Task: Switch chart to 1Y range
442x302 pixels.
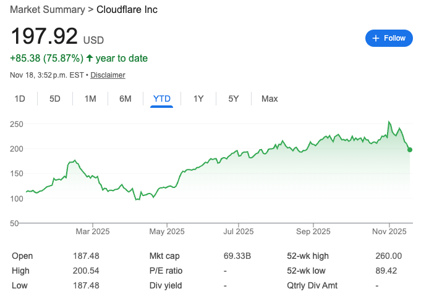Action: pos(198,99)
